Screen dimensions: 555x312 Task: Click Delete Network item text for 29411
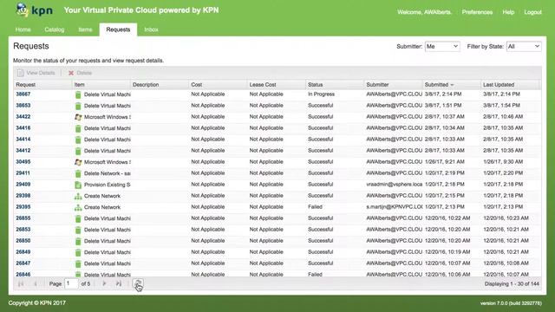tap(108, 173)
